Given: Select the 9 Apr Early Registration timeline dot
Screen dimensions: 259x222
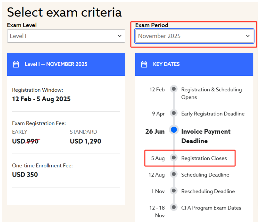Looking at the screenshot, I should tap(174, 113).
